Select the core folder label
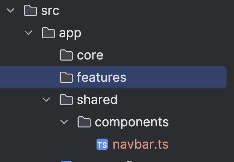Image resolution: width=234 pixels, height=162 pixels. [90, 55]
